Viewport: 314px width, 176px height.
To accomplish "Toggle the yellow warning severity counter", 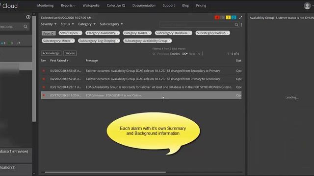I will point(228,18).
